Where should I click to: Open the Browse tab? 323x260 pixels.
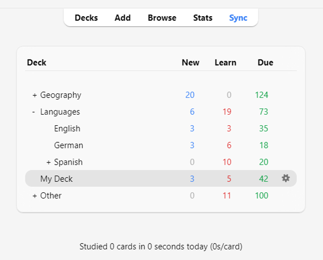click(162, 18)
